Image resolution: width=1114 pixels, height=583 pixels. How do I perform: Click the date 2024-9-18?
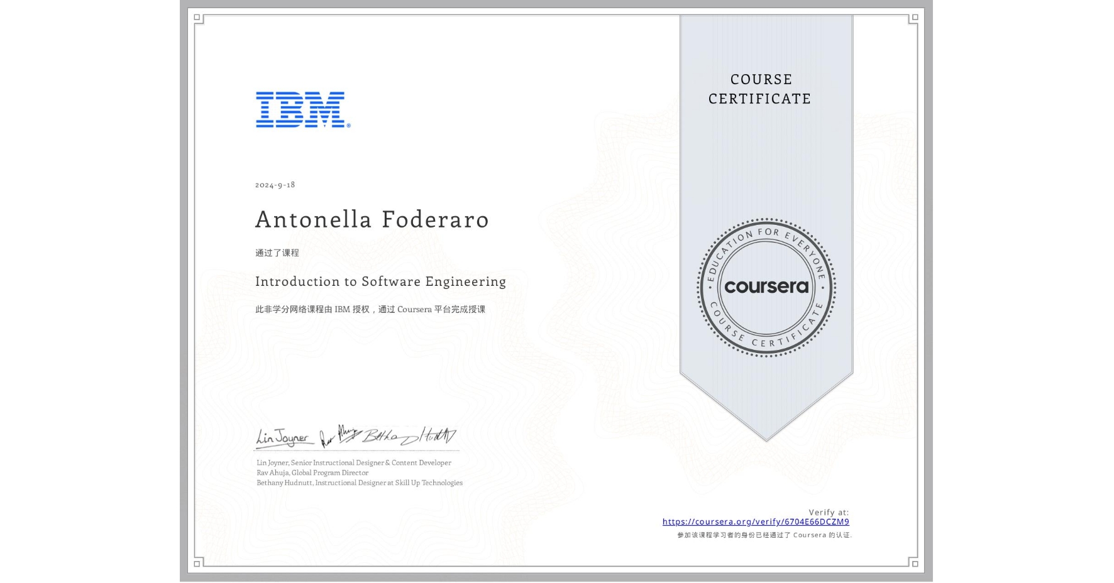tap(275, 185)
